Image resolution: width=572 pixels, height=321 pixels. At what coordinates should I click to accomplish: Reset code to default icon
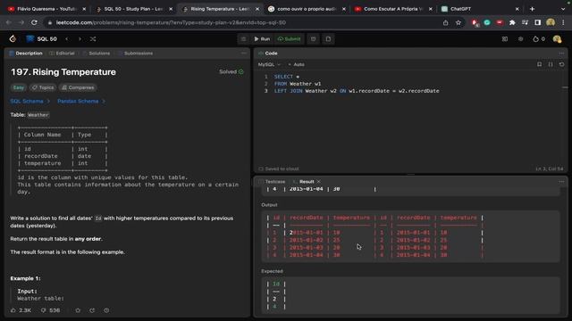click(x=561, y=64)
